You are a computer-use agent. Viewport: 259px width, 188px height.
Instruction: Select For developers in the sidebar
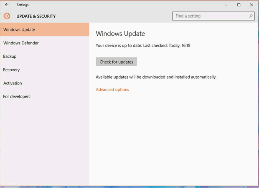pyautogui.click(x=45, y=96)
